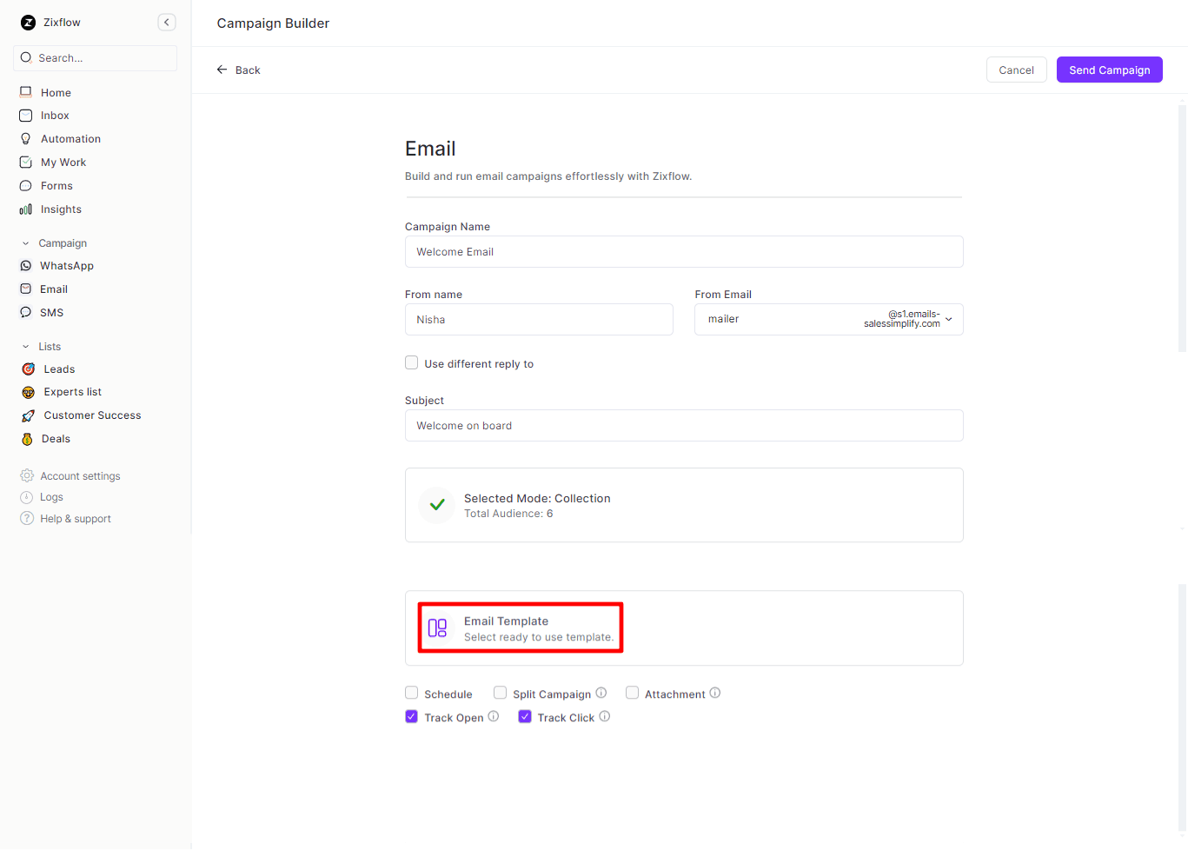
Task: Collapse the sidebar with the chevron button
Action: pyautogui.click(x=167, y=23)
